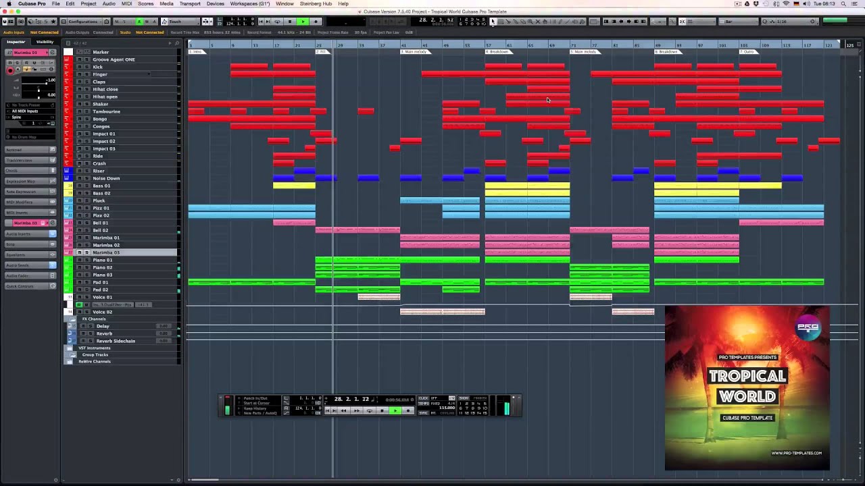Open the Configurations dropdown

tap(84, 22)
